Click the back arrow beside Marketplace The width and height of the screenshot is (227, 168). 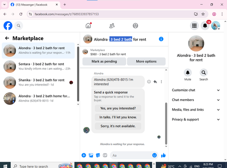[x=7, y=38]
